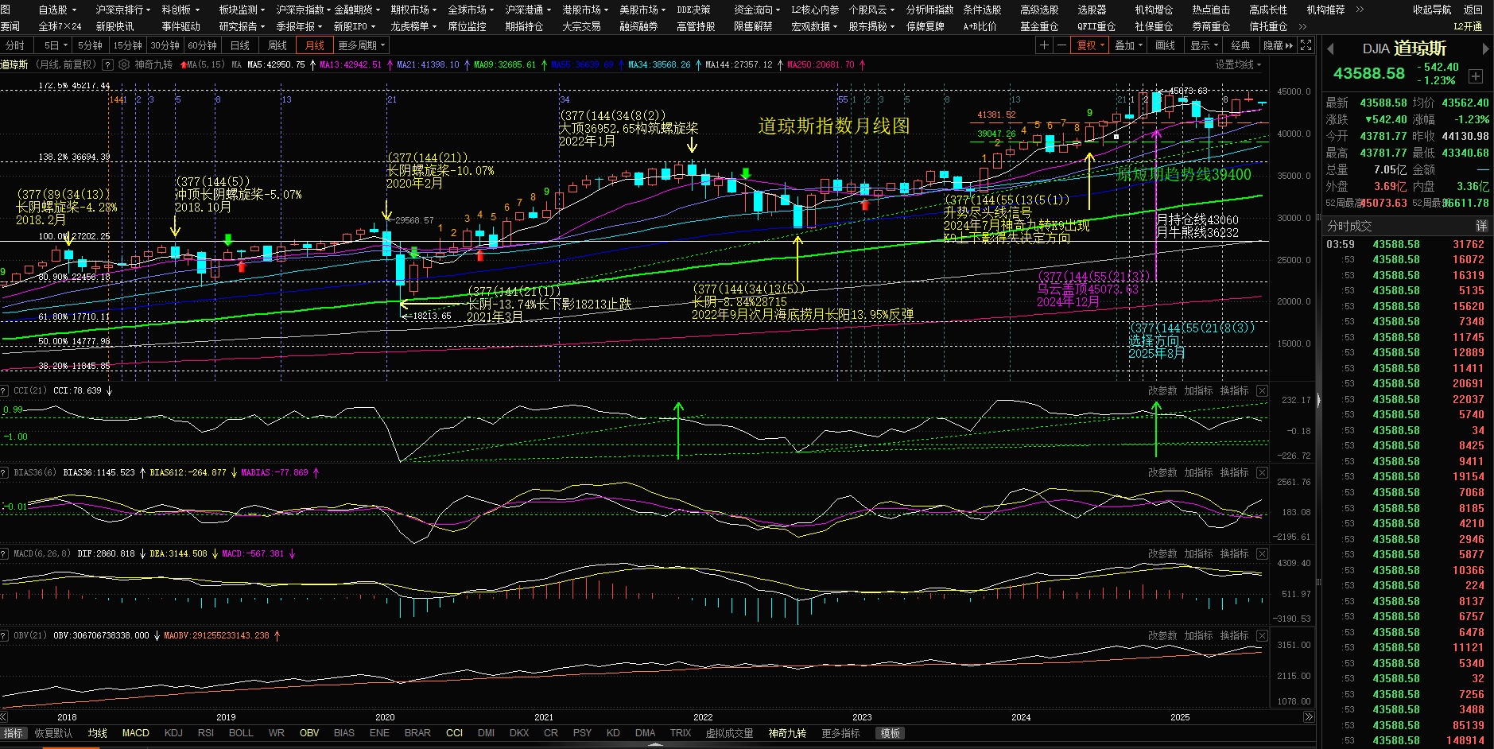Toggle 经典 classic view mode
Image resolution: width=1494 pixels, height=749 pixels.
[1240, 45]
